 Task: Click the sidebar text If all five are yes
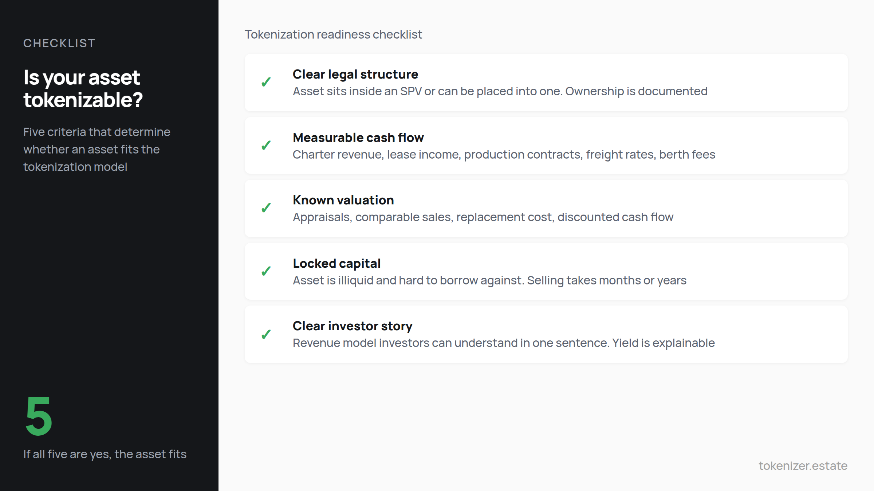click(105, 454)
